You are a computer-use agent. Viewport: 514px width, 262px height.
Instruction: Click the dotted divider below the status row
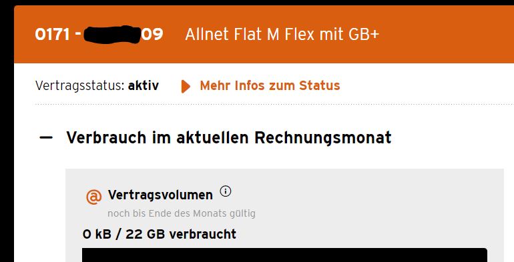[x=274, y=105]
